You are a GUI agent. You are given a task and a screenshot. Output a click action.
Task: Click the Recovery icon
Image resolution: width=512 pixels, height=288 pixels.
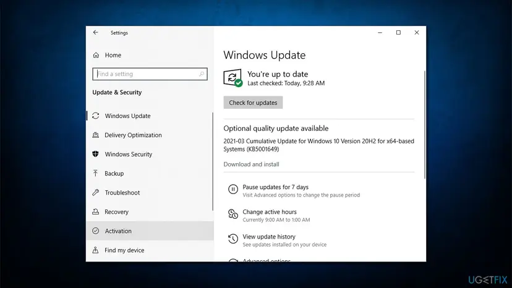coord(95,211)
